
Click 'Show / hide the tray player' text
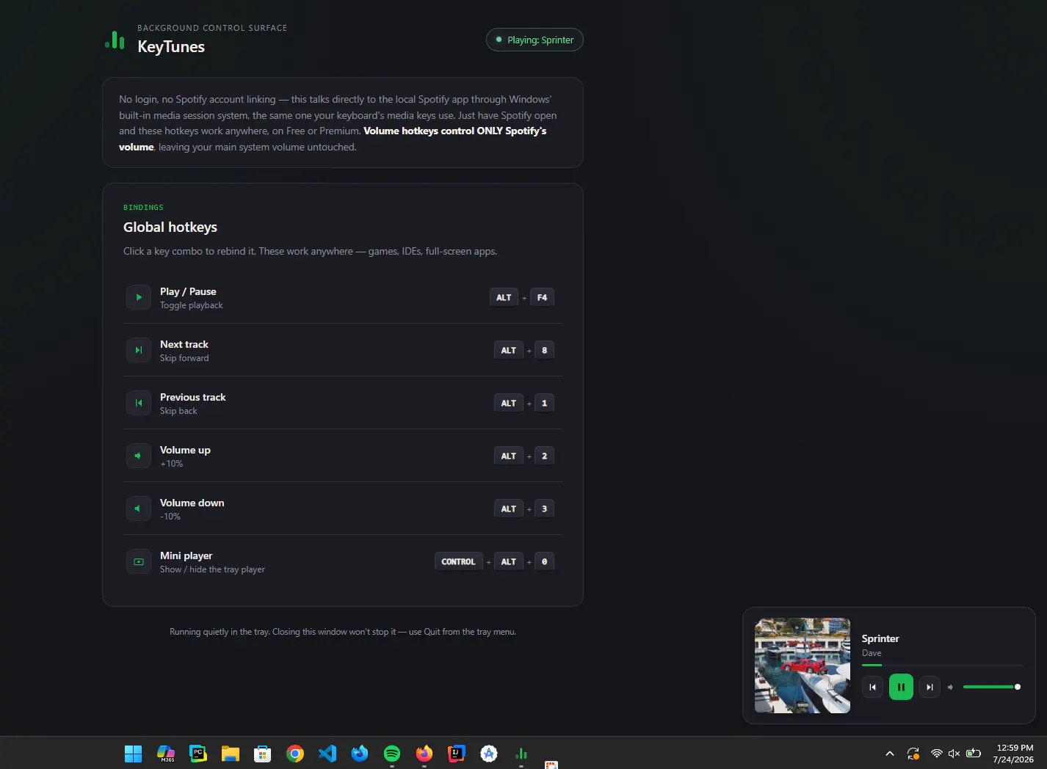(x=213, y=569)
